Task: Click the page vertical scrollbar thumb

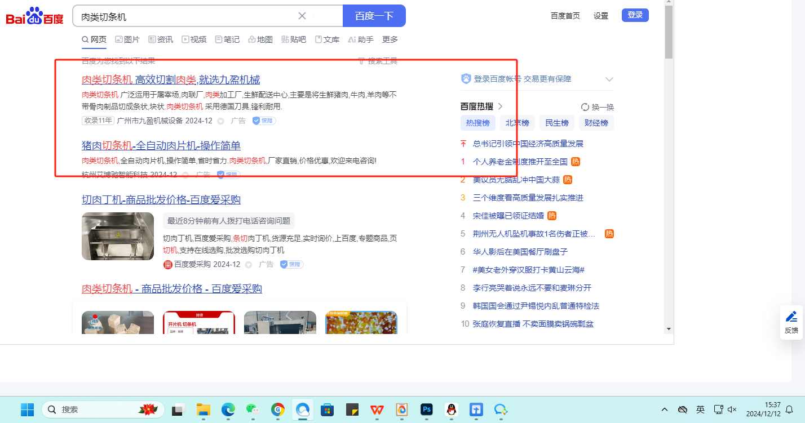Action: click(x=669, y=33)
